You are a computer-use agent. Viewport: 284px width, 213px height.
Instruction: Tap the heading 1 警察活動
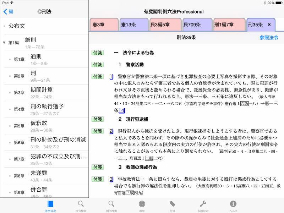131,65
